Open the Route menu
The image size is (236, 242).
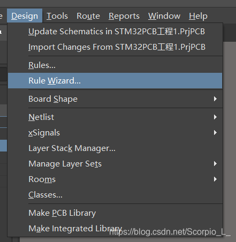point(88,16)
